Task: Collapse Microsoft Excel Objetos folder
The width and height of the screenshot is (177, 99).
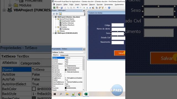Action: pyautogui.click(x=56, y=19)
